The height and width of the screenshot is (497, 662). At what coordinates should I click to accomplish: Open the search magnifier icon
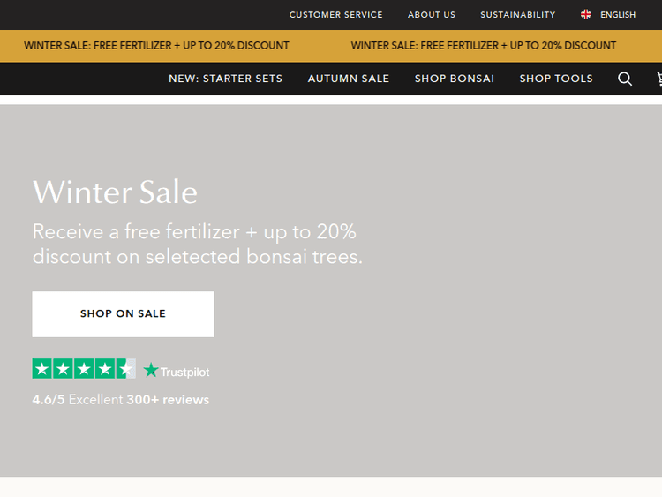(624, 79)
